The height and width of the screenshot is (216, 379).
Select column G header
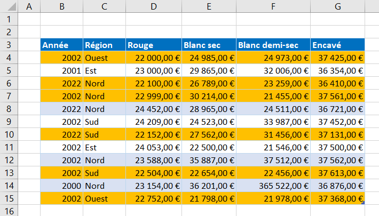tap(338, 6)
